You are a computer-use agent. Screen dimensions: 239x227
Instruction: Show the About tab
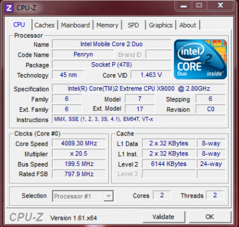coord(188,25)
